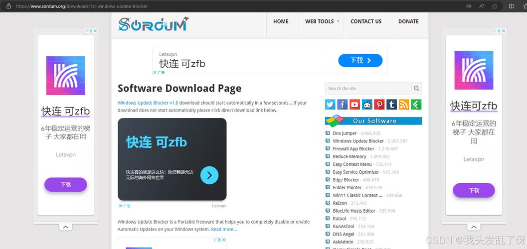Open AskAdmin link
527x249 pixels.
[343, 242]
